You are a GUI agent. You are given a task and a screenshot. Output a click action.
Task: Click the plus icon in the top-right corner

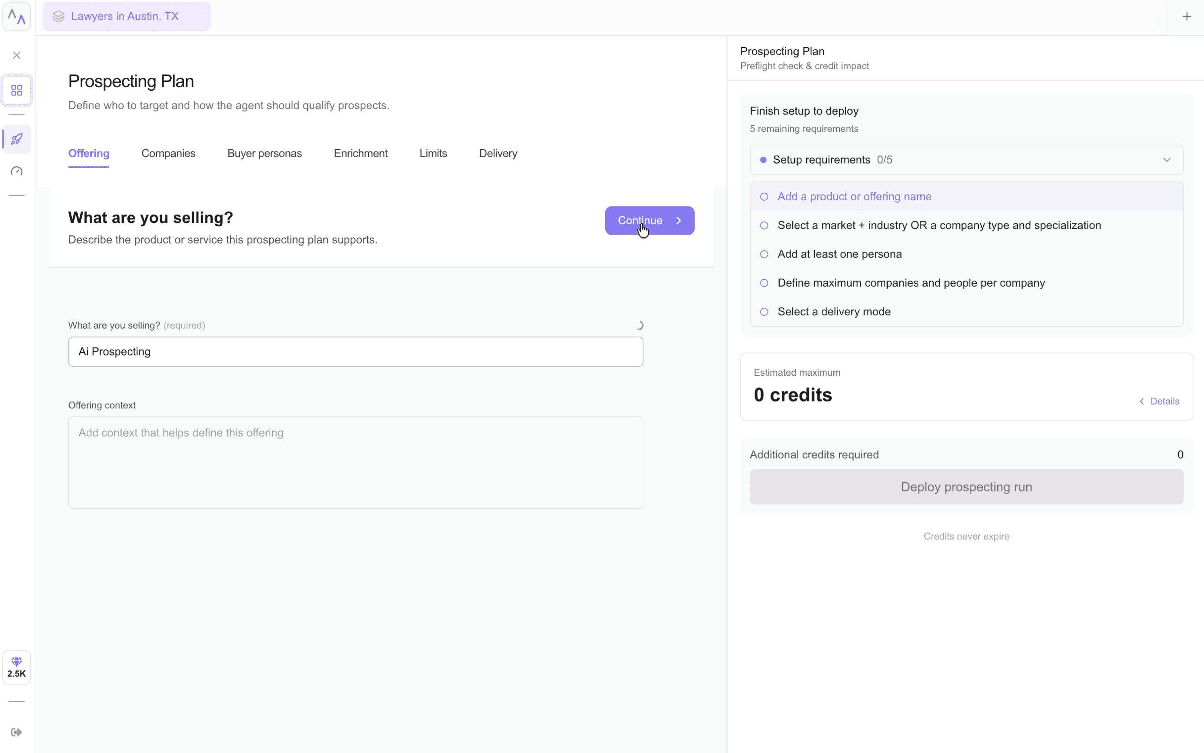pyautogui.click(x=1187, y=17)
